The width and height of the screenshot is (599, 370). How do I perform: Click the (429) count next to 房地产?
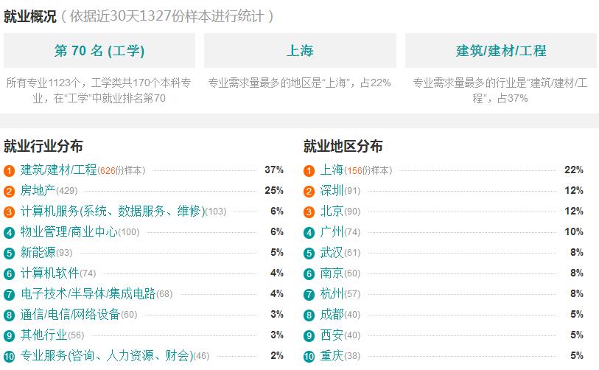click(67, 191)
